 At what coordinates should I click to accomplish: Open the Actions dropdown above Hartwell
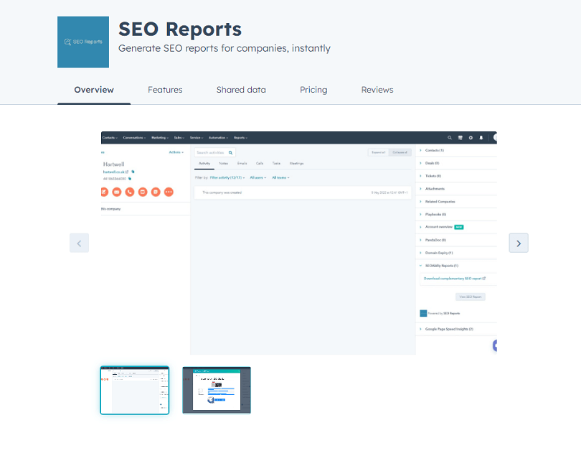176,152
